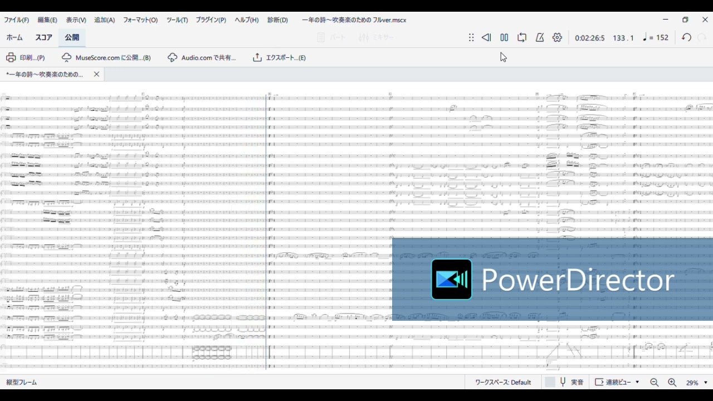Switch to the ホーム tab
Screen dimensions: 713x401
point(14,38)
